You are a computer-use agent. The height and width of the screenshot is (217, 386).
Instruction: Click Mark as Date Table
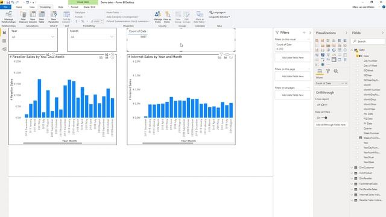pyautogui.click(x=200, y=17)
